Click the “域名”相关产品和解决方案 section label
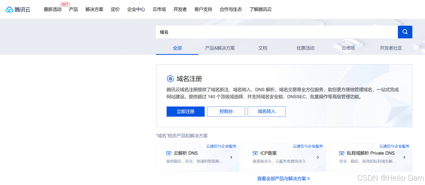 [182, 136]
